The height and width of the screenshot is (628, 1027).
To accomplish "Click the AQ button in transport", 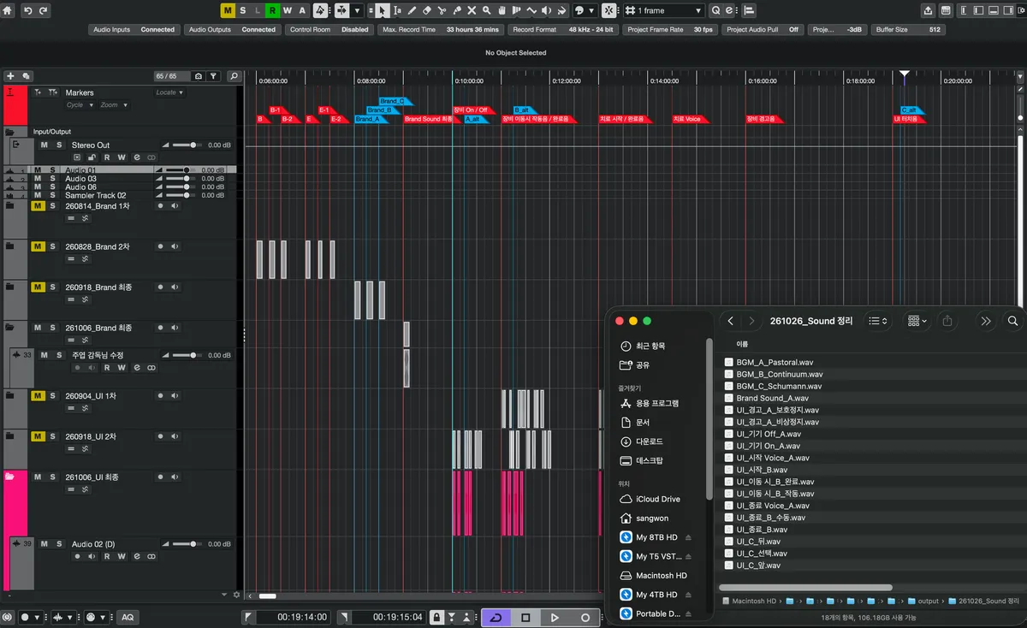I will click(x=127, y=617).
